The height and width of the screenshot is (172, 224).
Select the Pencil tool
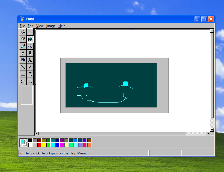[x=23, y=53]
